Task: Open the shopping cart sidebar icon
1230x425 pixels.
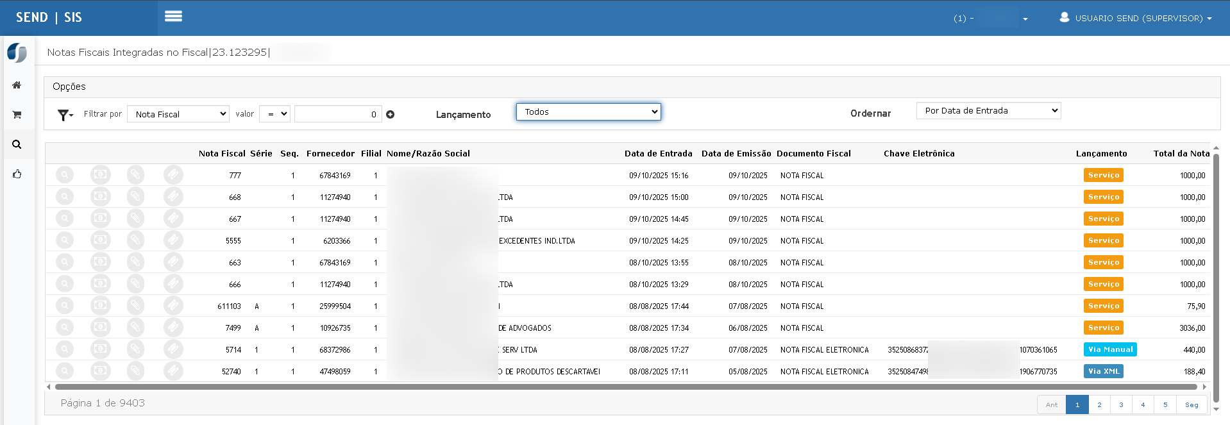Action: (x=17, y=115)
